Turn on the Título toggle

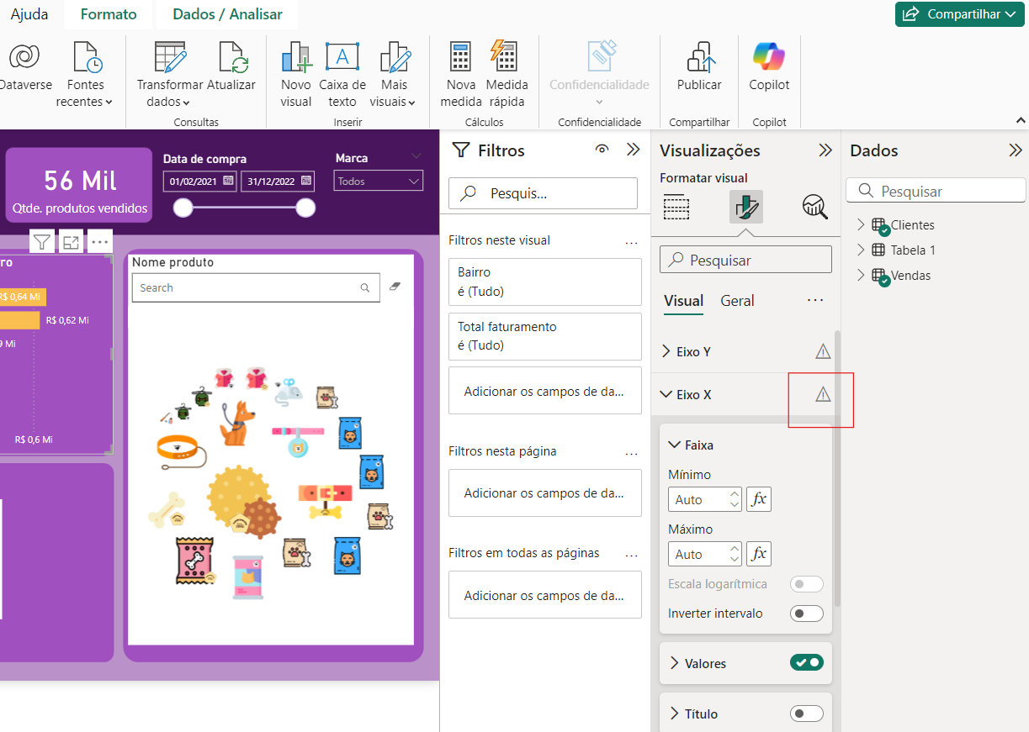pos(806,714)
